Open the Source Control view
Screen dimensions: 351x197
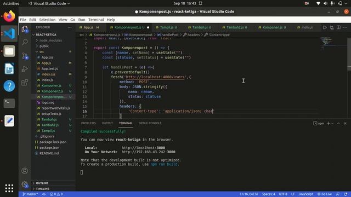[x=25, y=56]
